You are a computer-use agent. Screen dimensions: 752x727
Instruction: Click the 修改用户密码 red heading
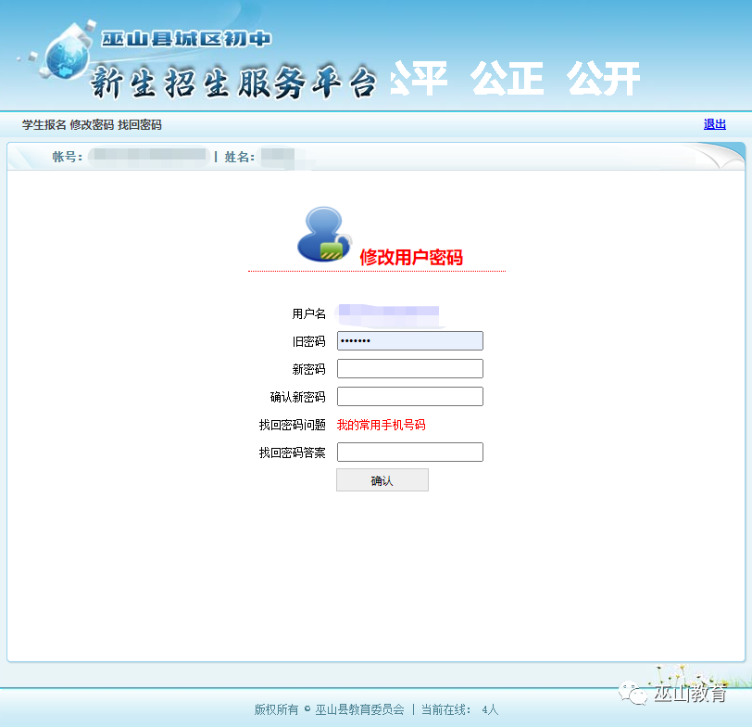tap(411, 258)
